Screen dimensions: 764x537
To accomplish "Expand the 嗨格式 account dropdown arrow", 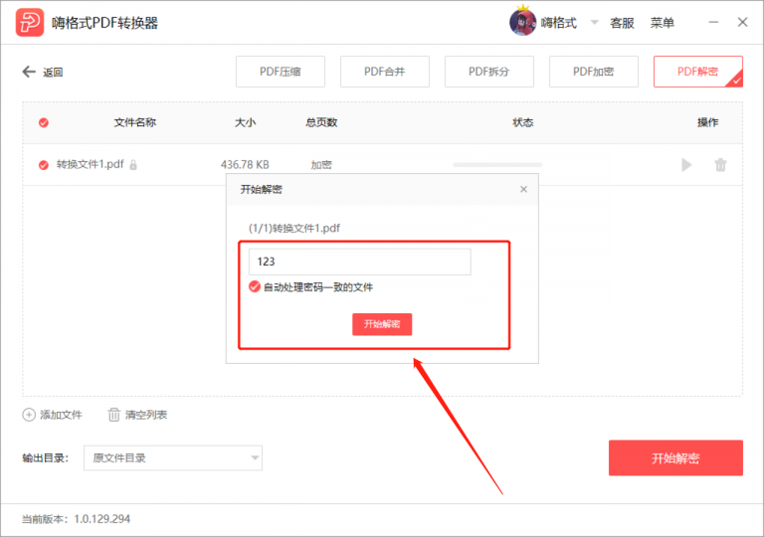I will click(x=594, y=23).
